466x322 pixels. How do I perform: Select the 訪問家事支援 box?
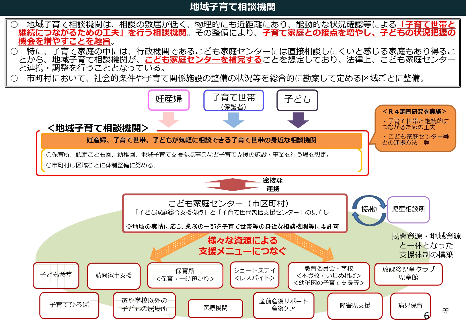tap(114, 276)
